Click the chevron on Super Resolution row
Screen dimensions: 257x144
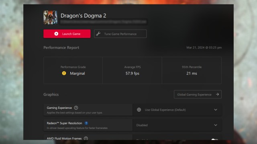(x=216, y=125)
